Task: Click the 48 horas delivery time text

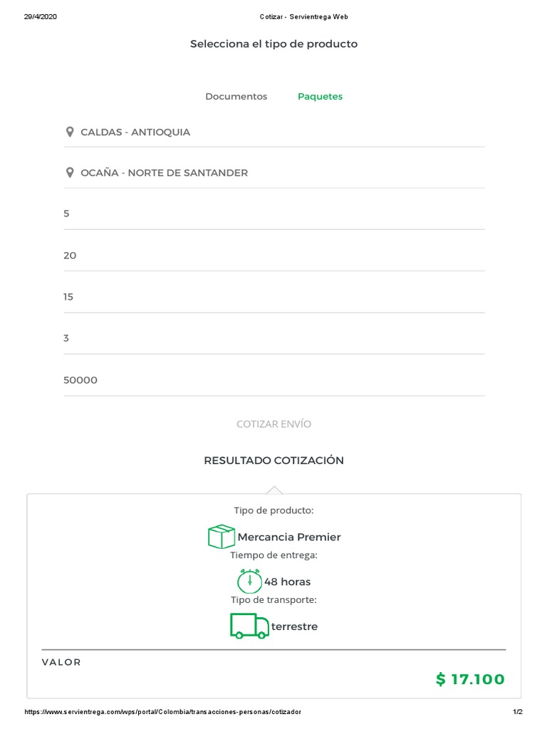Action: [287, 582]
